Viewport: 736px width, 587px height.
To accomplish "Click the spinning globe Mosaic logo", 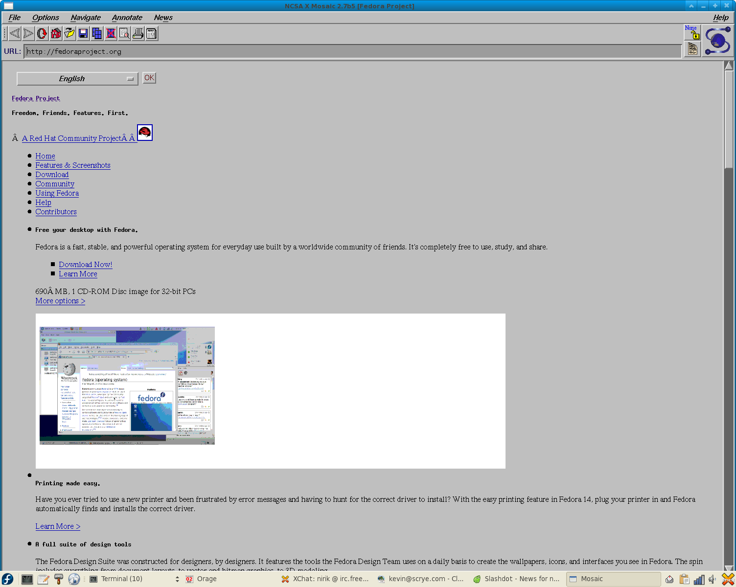I will [x=717, y=41].
